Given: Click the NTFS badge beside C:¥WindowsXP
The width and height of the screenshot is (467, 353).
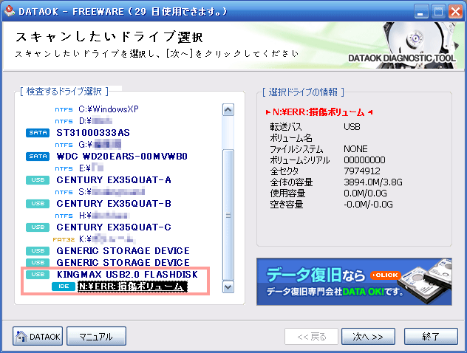Looking at the screenshot, I should point(64,109).
